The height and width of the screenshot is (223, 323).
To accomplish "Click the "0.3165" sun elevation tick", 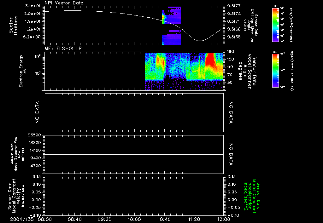I will 234,37.
